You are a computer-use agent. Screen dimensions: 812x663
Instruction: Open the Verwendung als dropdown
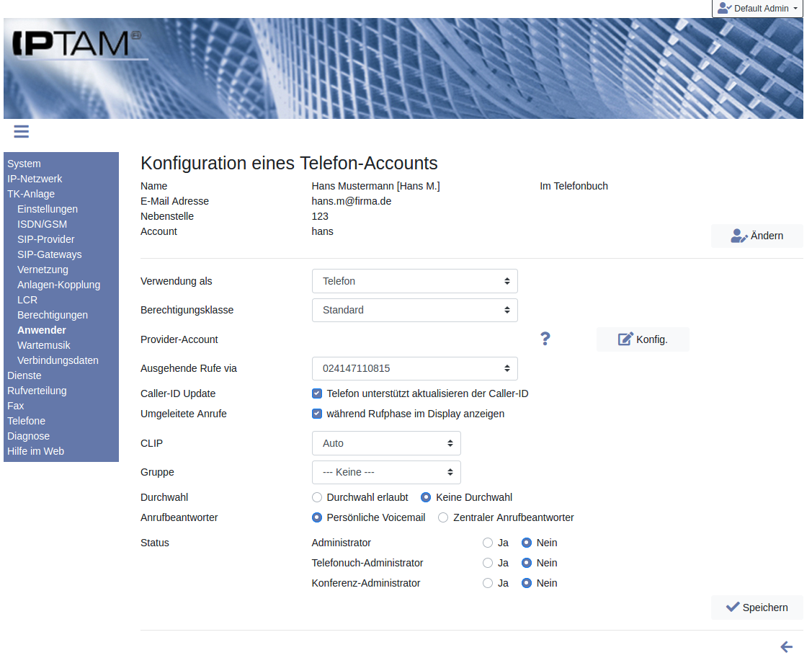coord(414,281)
